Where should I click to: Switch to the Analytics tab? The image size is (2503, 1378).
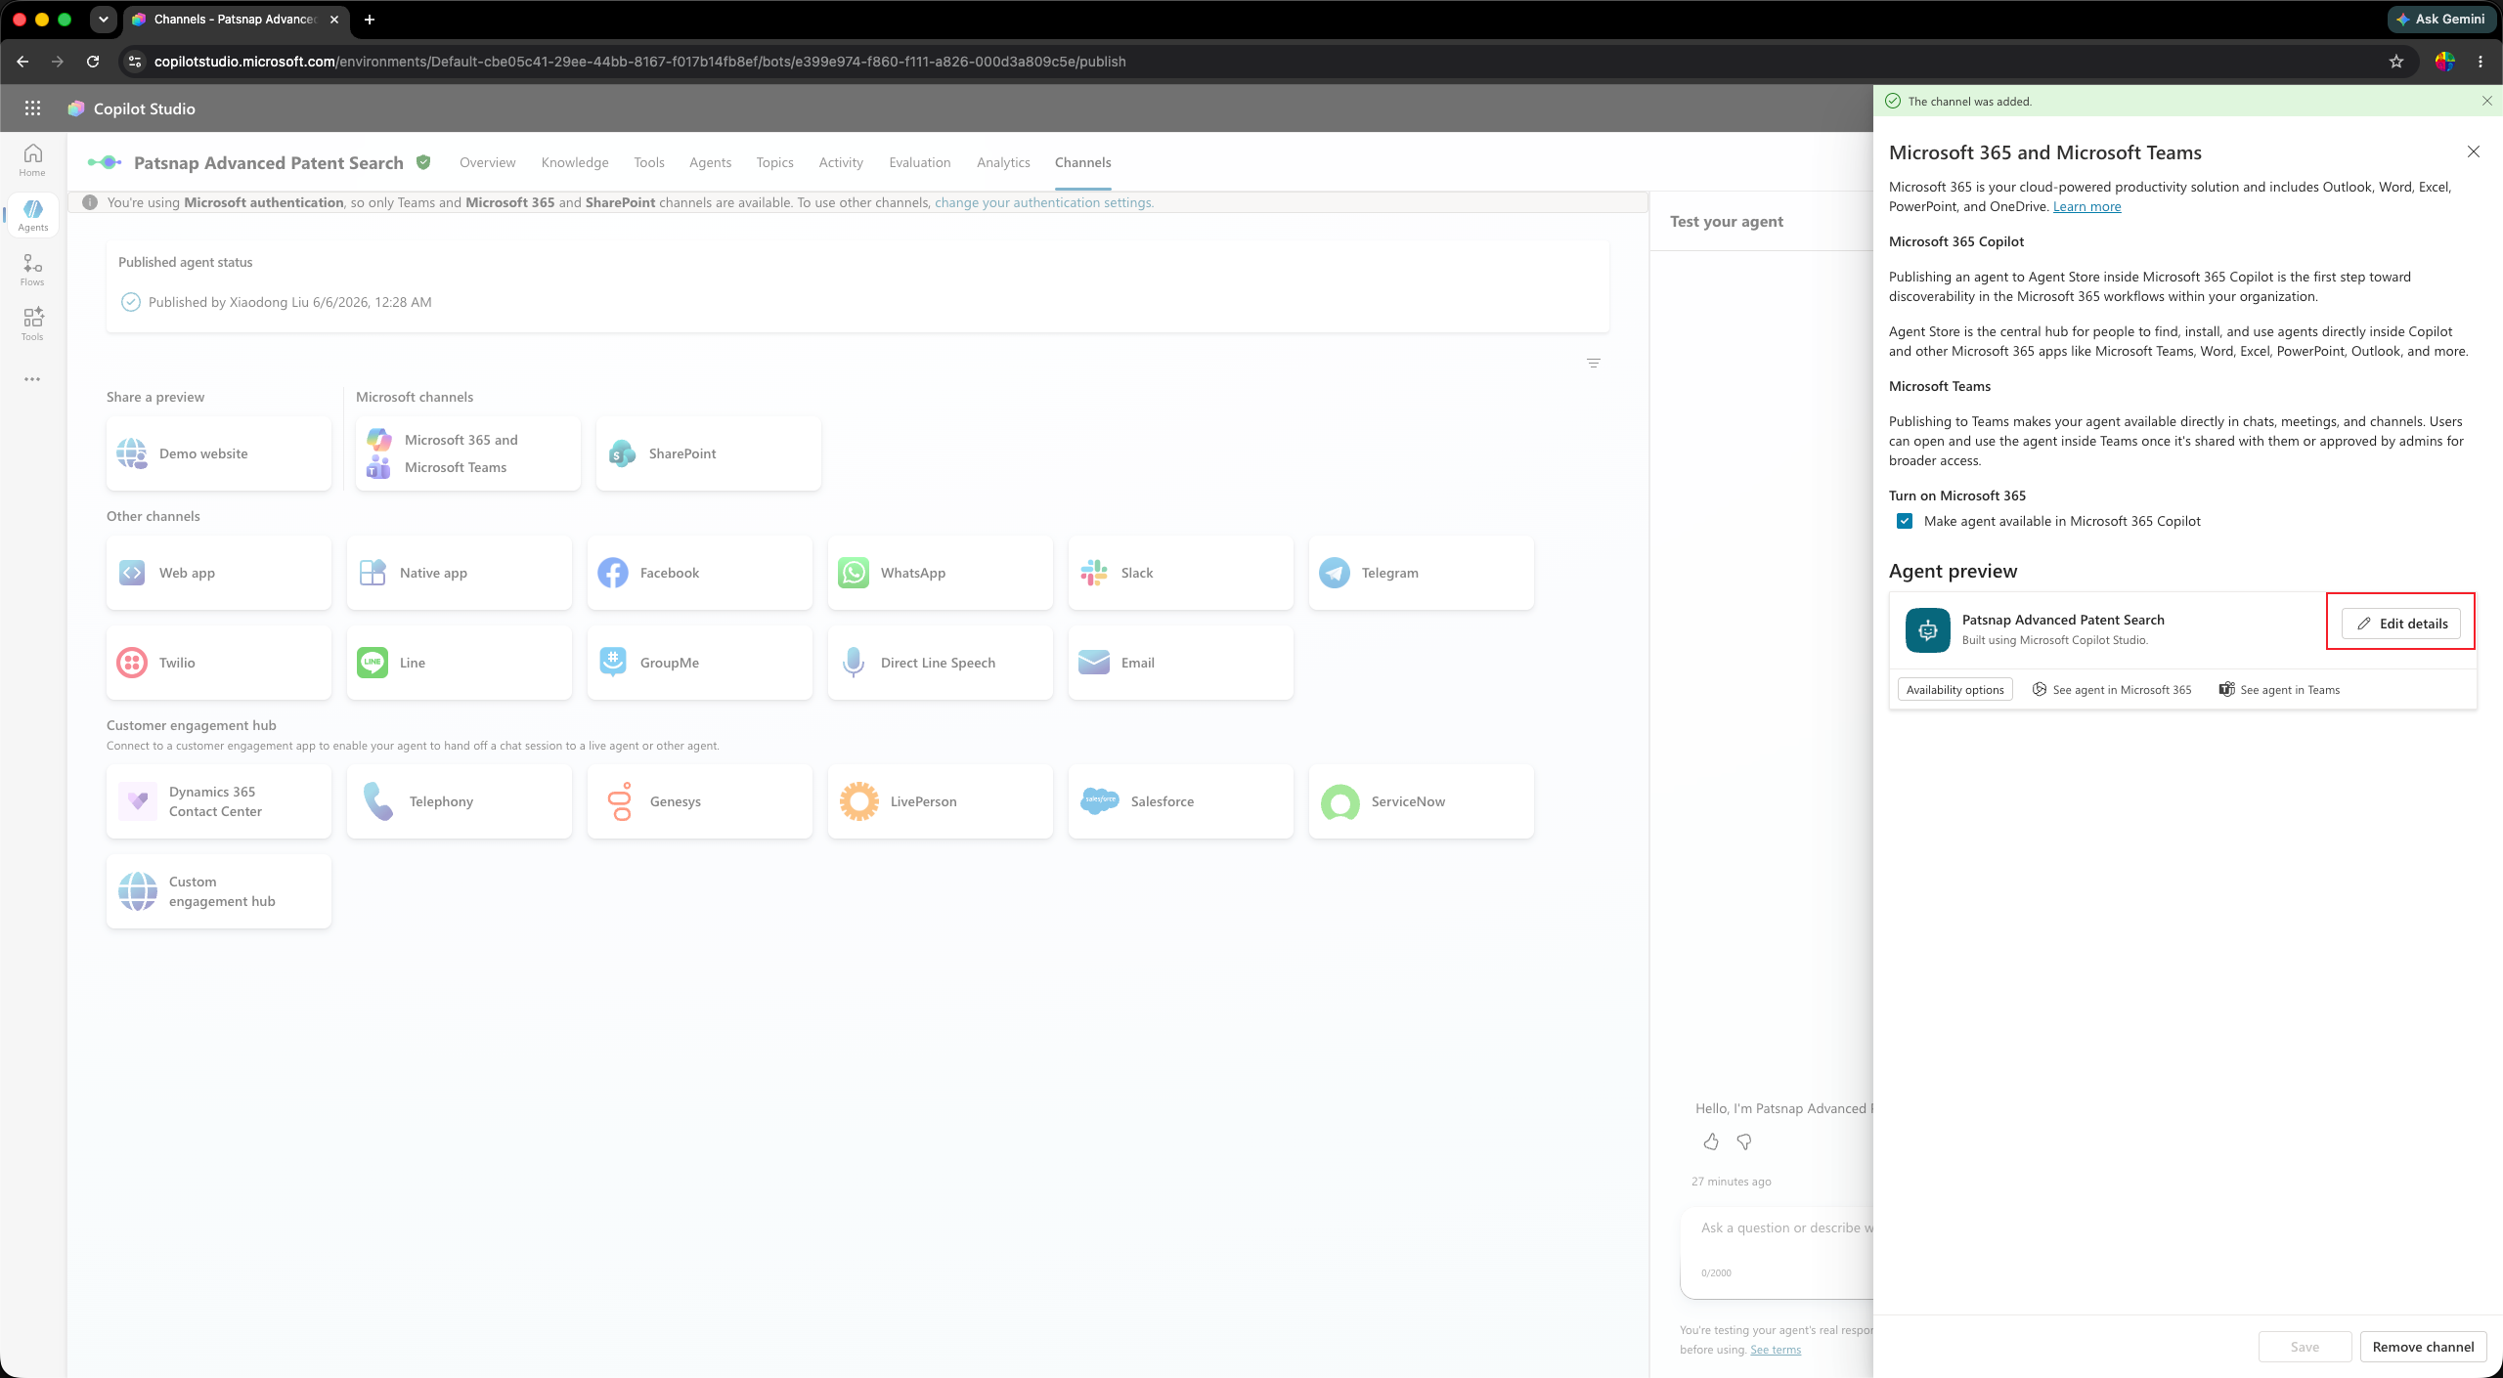[x=1003, y=162]
